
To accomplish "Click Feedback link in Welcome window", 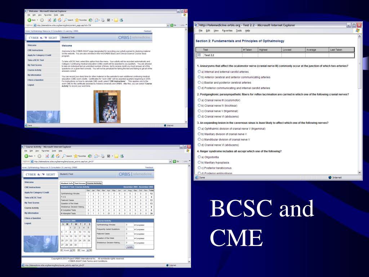I will [x=147, y=31].
